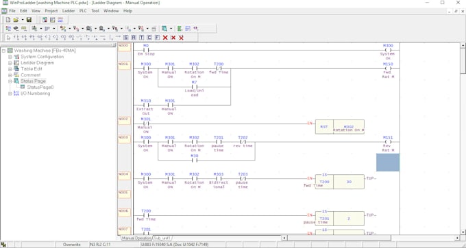Image resolution: width=466 pixels, height=248 pixels.
Task: Select the M7 Load/Unload contact
Action: click(195, 89)
